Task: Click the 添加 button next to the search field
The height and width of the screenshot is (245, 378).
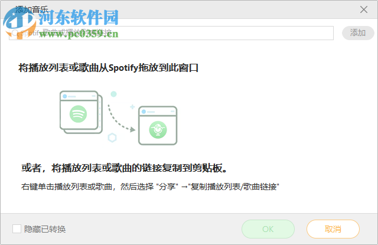Action: coord(358,32)
